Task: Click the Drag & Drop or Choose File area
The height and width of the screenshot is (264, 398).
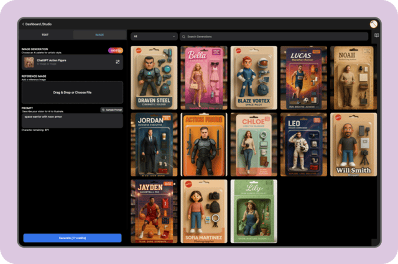Action: tap(72, 93)
